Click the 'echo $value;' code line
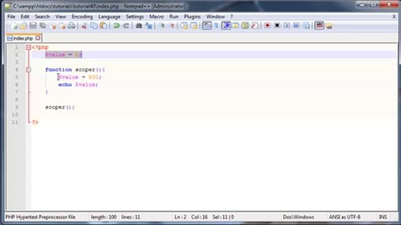 (78, 85)
